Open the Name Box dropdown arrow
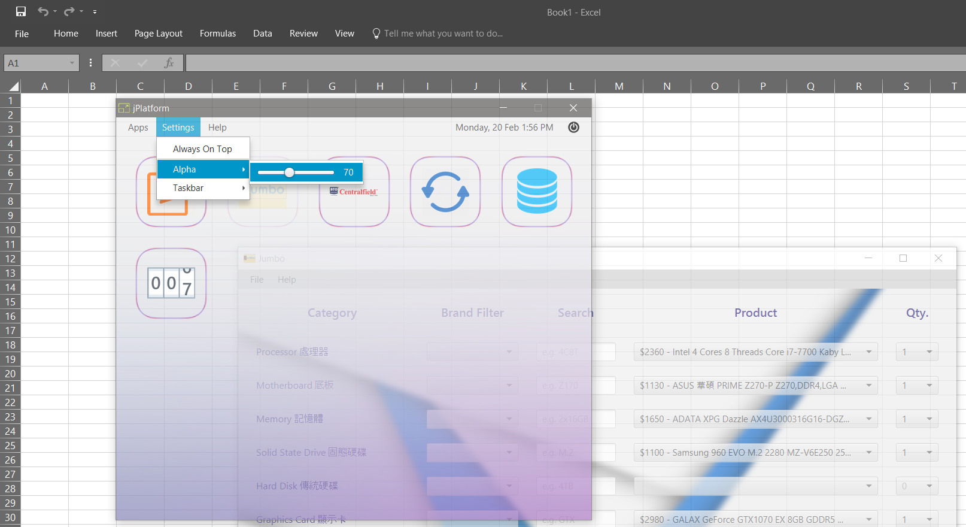Image resolution: width=966 pixels, height=527 pixels. click(x=72, y=63)
